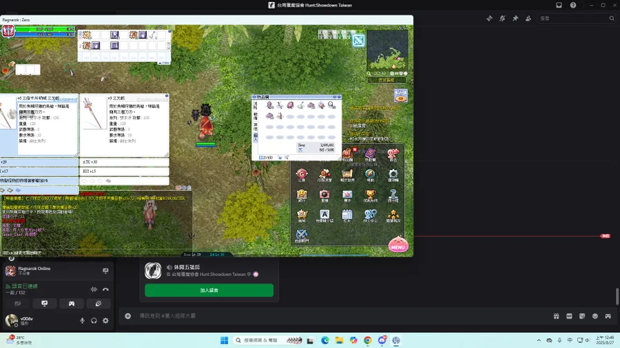Toggle microphone mute in user panel
Screen dimensions: 620x348
coord(82,320)
